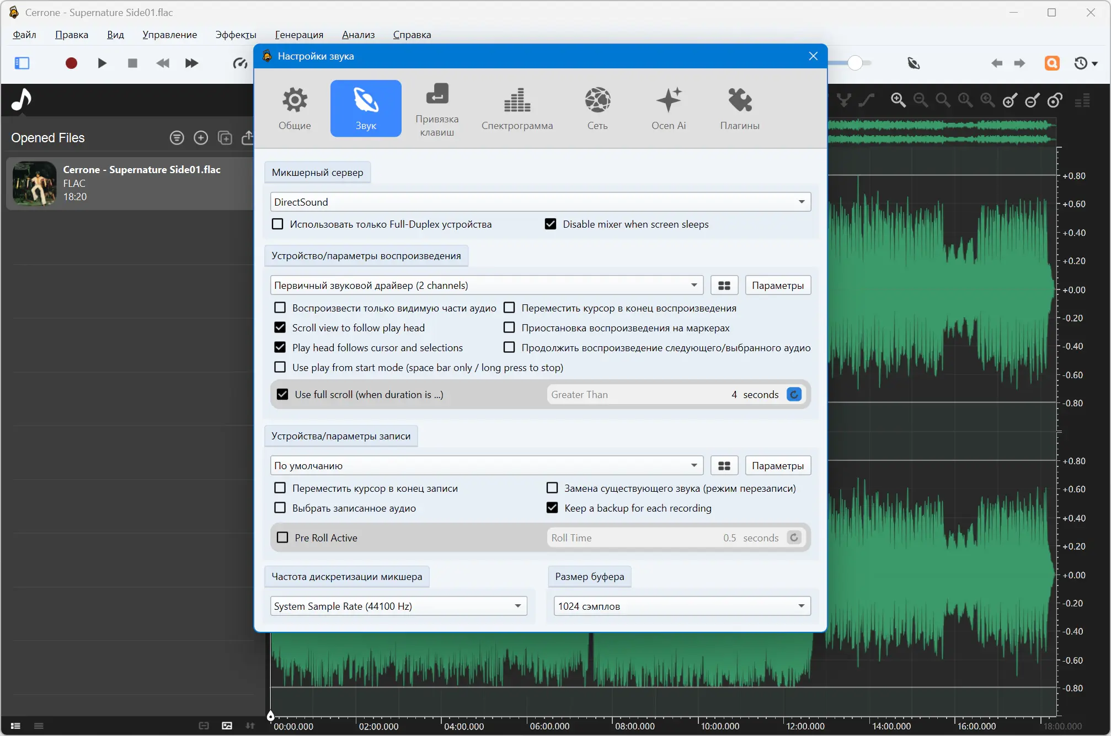
Task: Uncheck Scroll view to follow play head
Action: [280, 328]
